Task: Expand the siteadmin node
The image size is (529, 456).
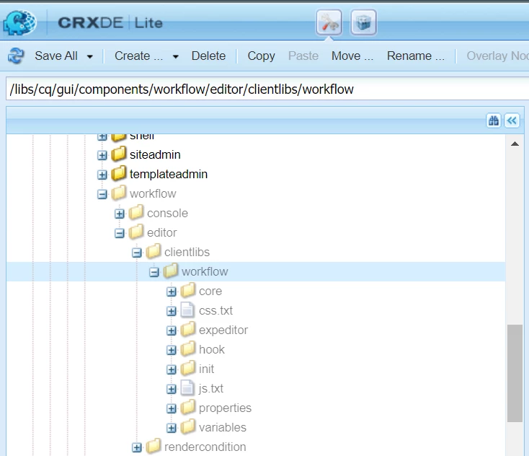Action: point(102,155)
